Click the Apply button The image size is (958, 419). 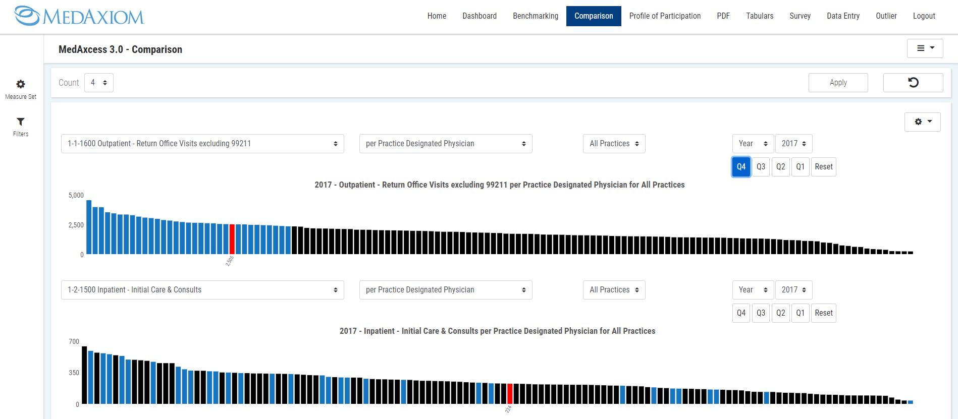point(838,83)
